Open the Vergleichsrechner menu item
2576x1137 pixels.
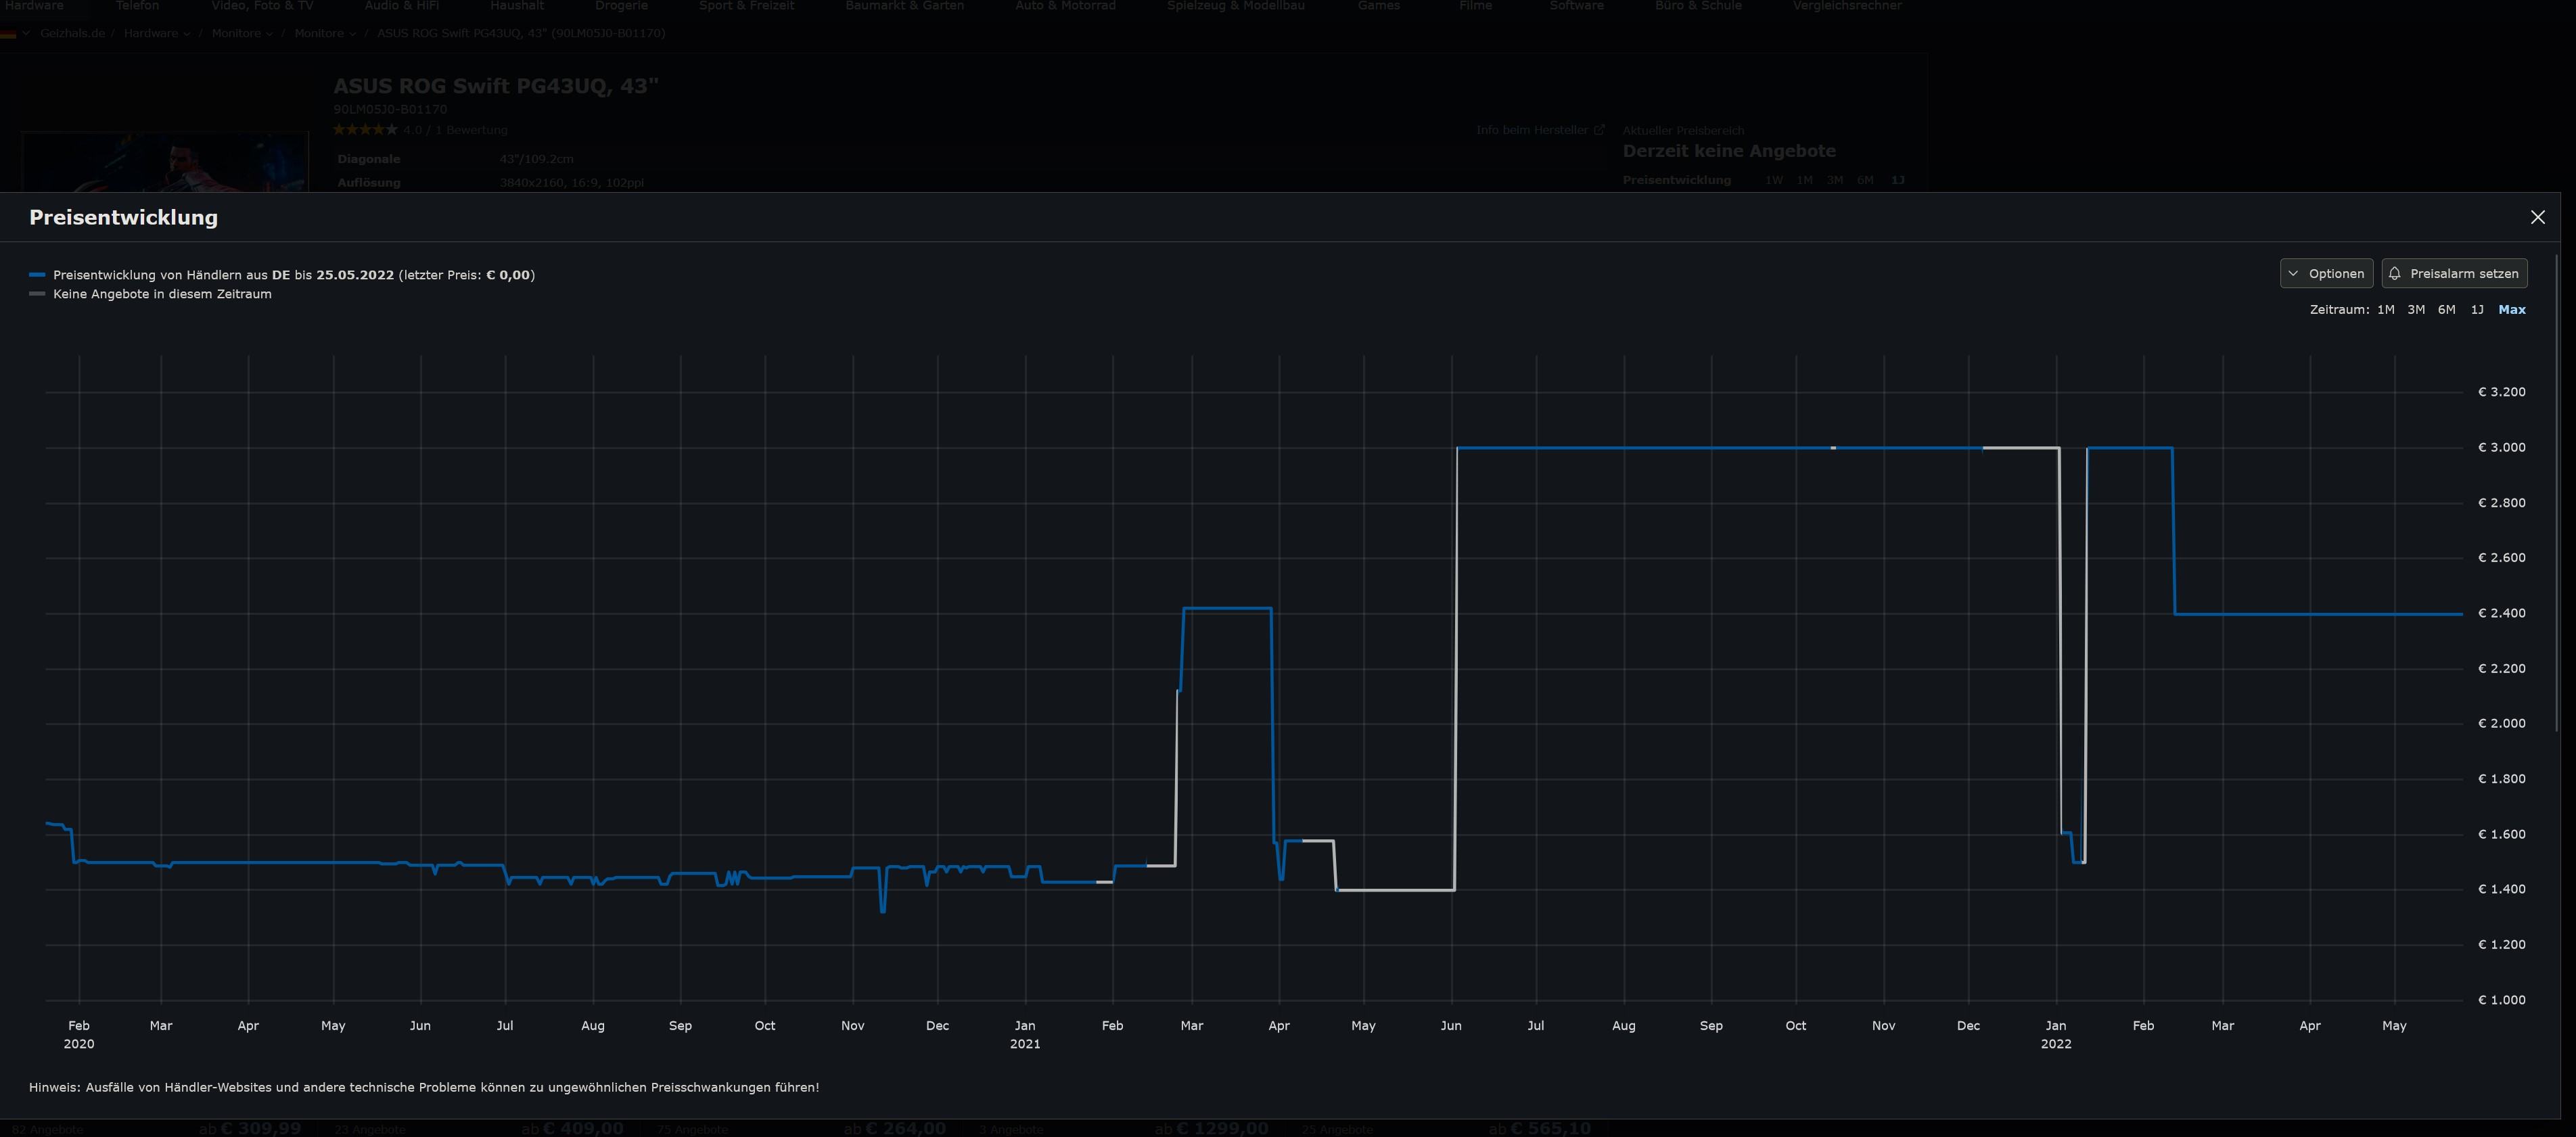[x=1847, y=6]
